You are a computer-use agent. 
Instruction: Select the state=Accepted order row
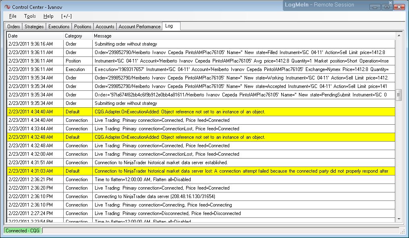point(201,86)
